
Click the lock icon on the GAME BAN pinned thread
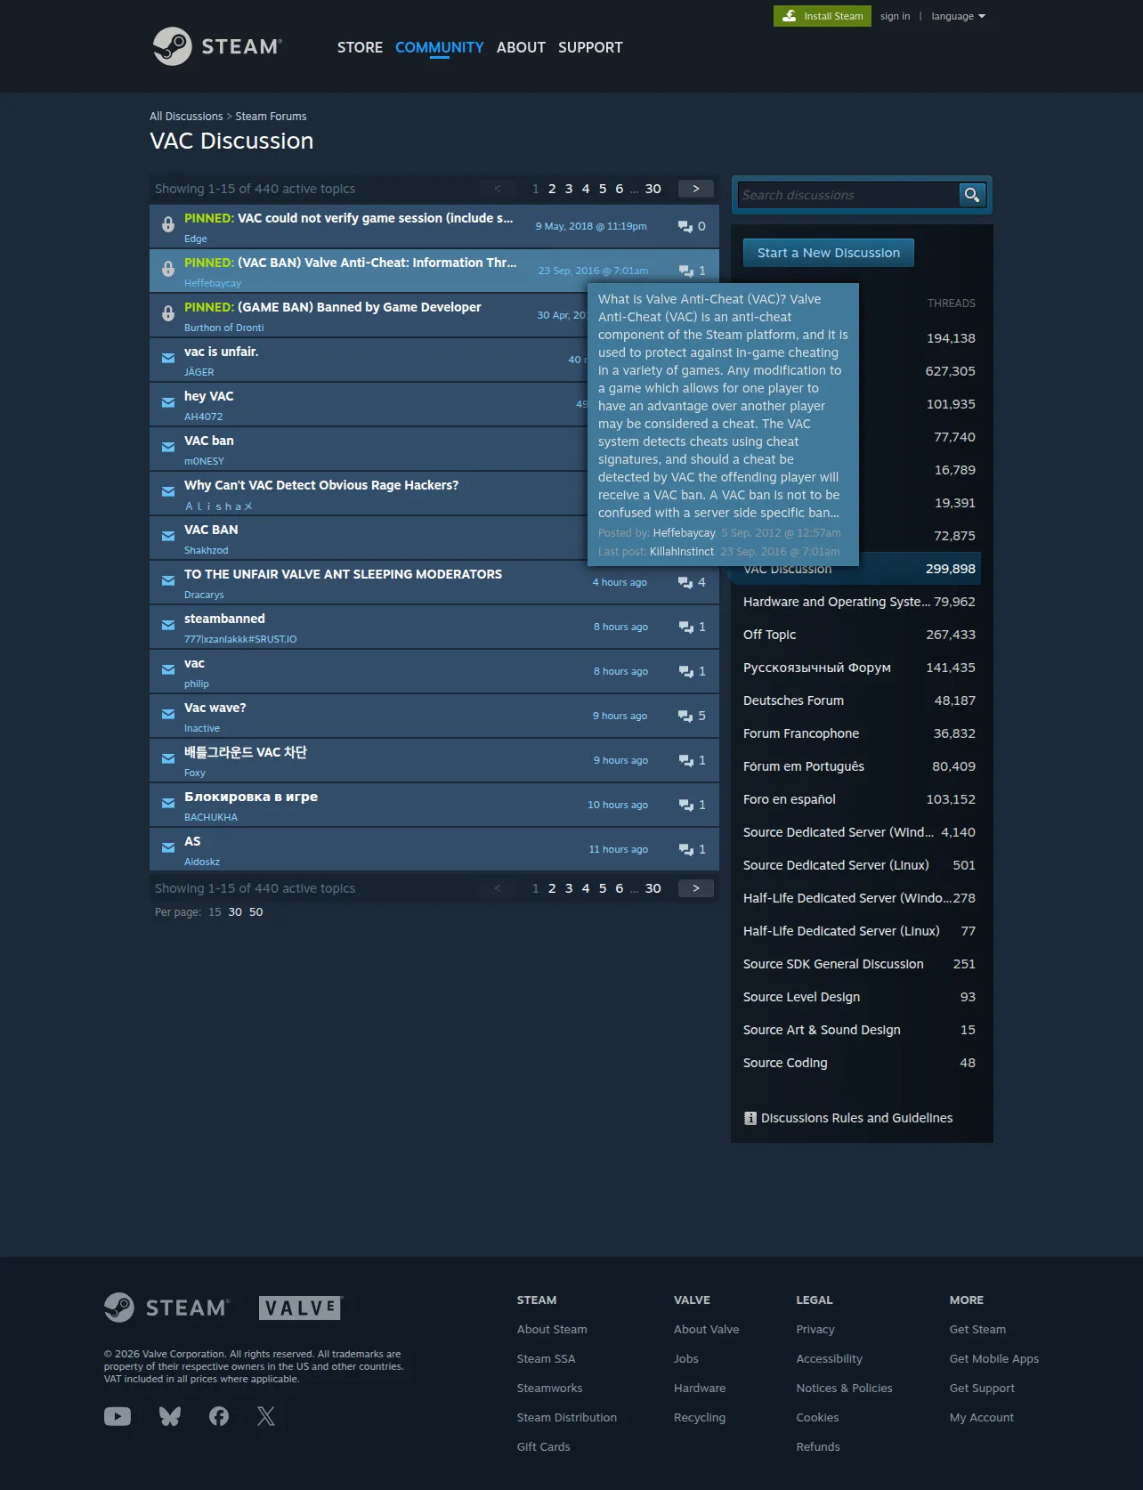pos(168,313)
